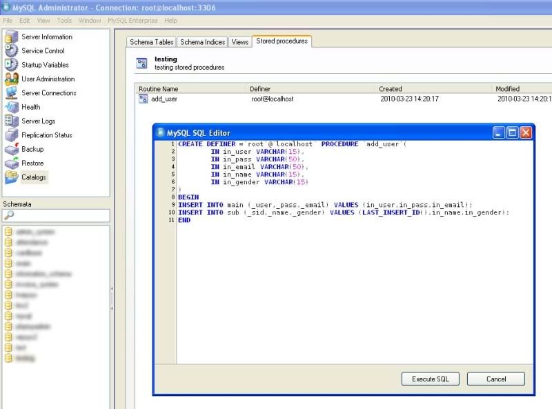Open the Server Information icon in sidebar
Viewport: 552px width, 409px height.
(11, 37)
